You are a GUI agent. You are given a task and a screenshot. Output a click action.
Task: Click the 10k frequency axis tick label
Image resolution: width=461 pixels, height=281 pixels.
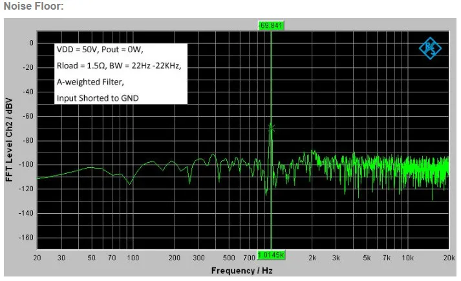click(408, 258)
